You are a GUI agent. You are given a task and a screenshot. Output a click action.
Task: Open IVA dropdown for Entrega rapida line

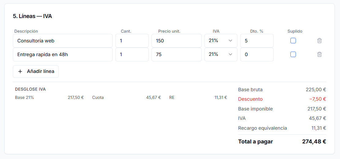point(221,54)
